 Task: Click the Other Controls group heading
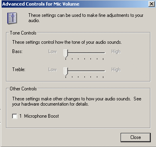coord(23,89)
